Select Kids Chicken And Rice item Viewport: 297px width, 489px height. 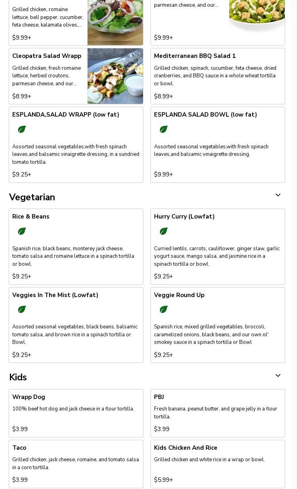click(218, 464)
